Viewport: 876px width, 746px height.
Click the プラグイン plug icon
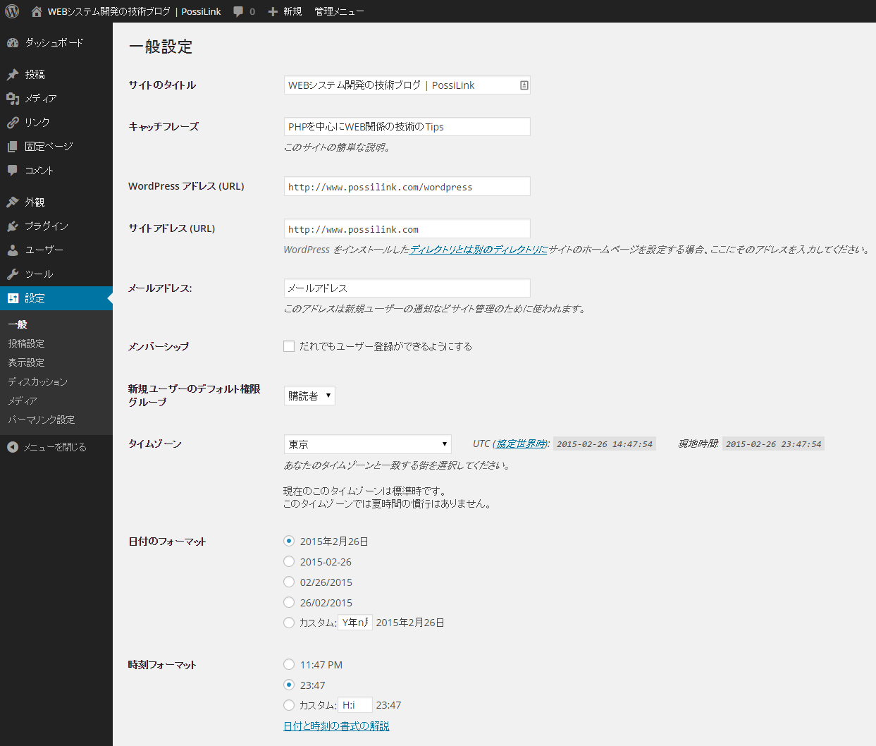click(x=13, y=226)
